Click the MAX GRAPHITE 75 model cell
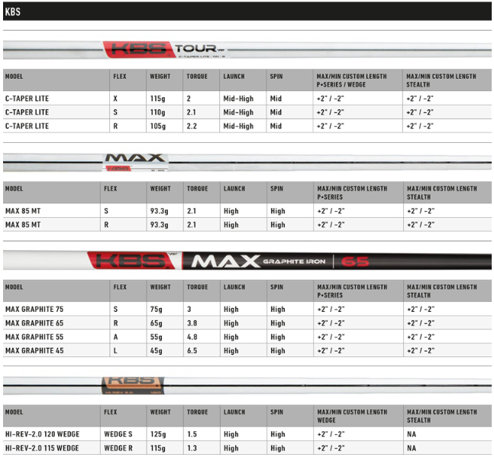 coord(37,310)
